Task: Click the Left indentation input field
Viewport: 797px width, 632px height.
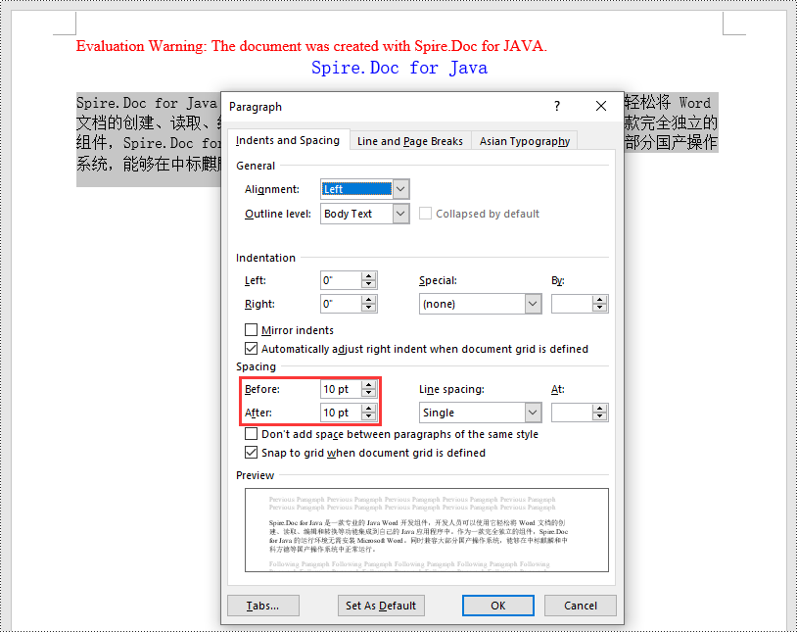Action: pyautogui.click(x=341, y=280)
